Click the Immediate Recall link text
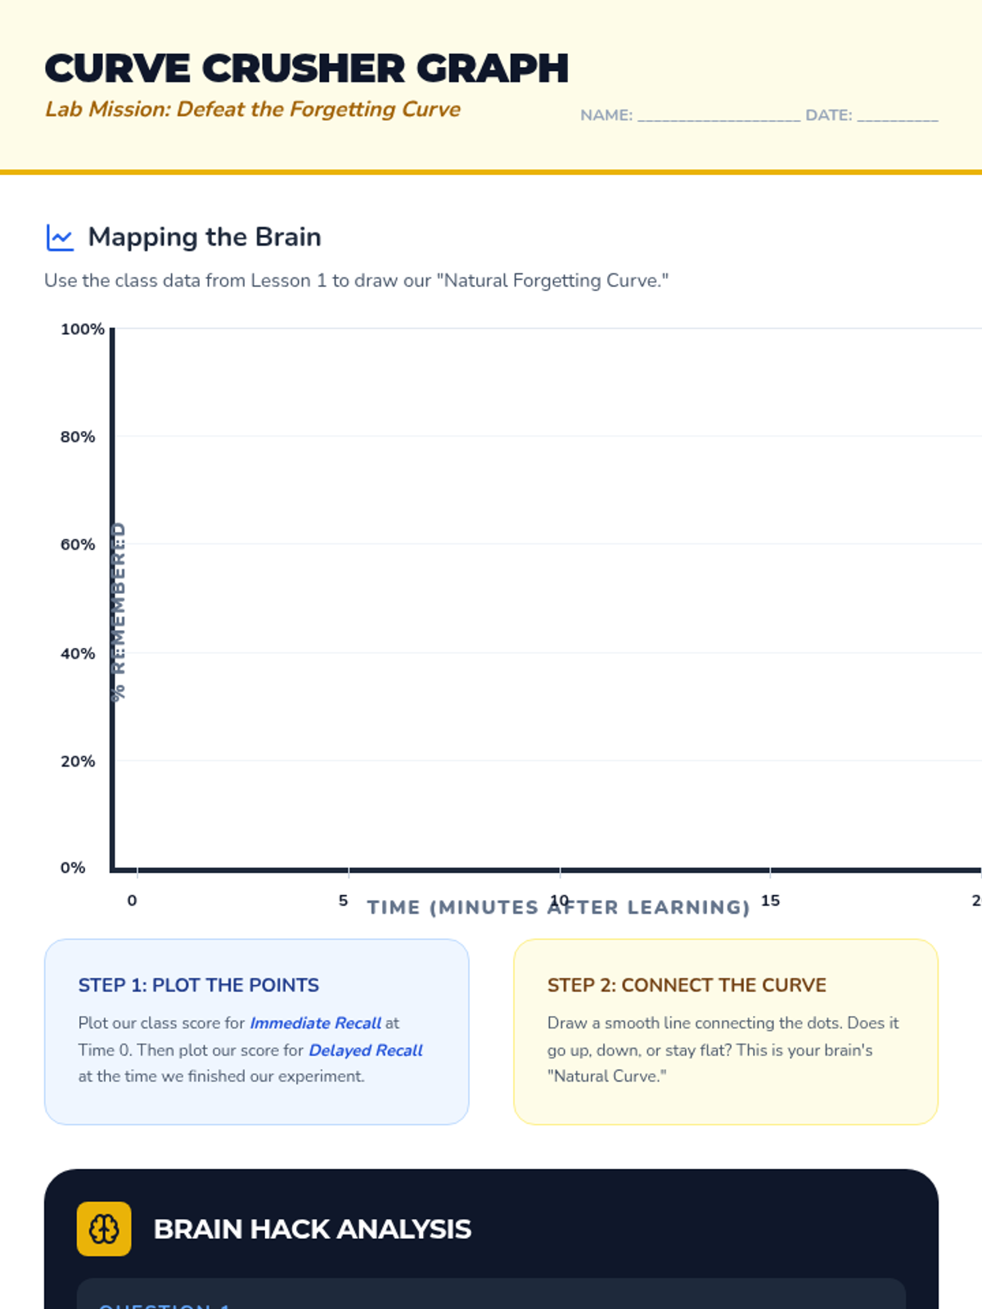 (315, 1023)
